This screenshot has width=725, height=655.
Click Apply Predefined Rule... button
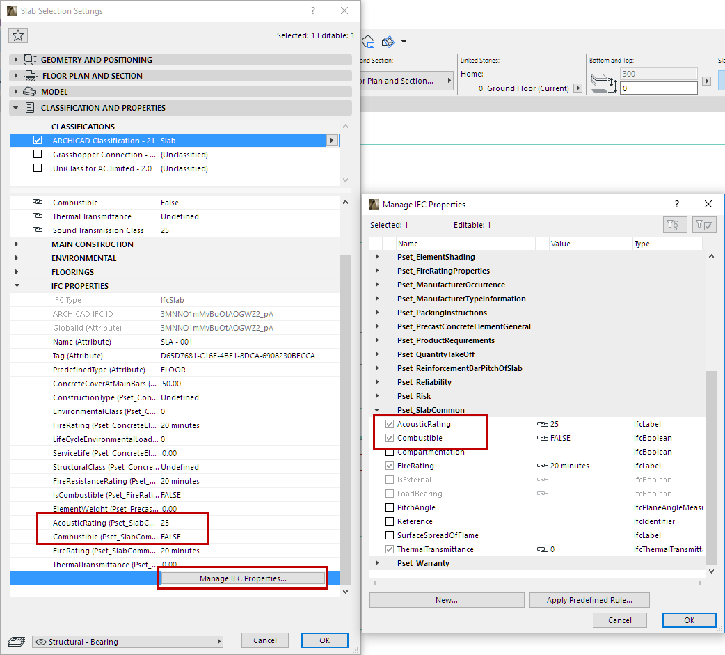coord(589,600)
